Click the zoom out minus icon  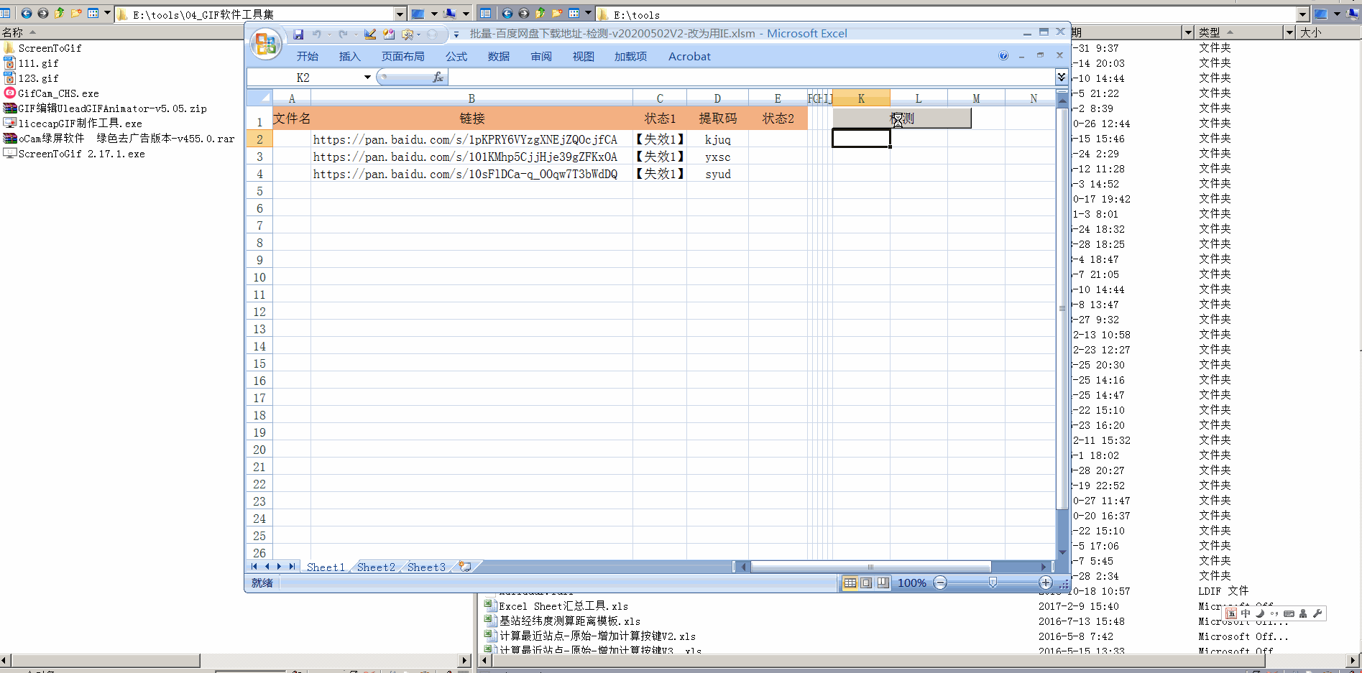pyautogui.click(x=940, y=583)
